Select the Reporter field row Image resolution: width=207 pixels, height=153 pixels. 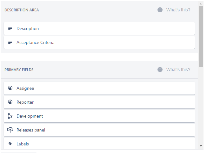click(99, 102)
